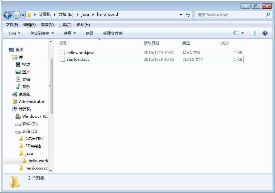The width and height of the screenshot is (275, 193).
Task: Open the 文档 (E:) drive in the tree
Action: 26,131
